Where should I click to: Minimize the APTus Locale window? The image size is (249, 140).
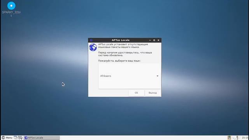(x=150, y=40)
